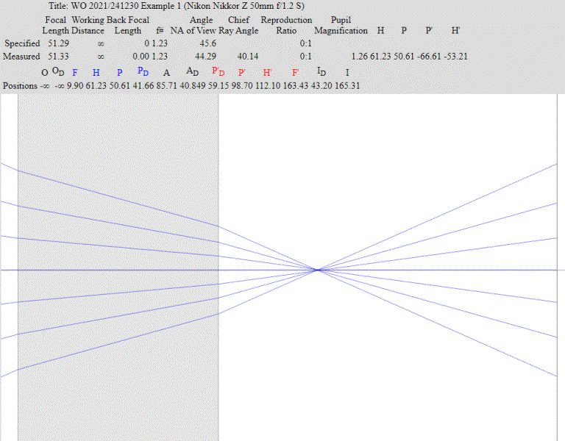Click the Positions value 59.15
The width and height of the screenshot is (565, 441).
click(x=218, y=86)
